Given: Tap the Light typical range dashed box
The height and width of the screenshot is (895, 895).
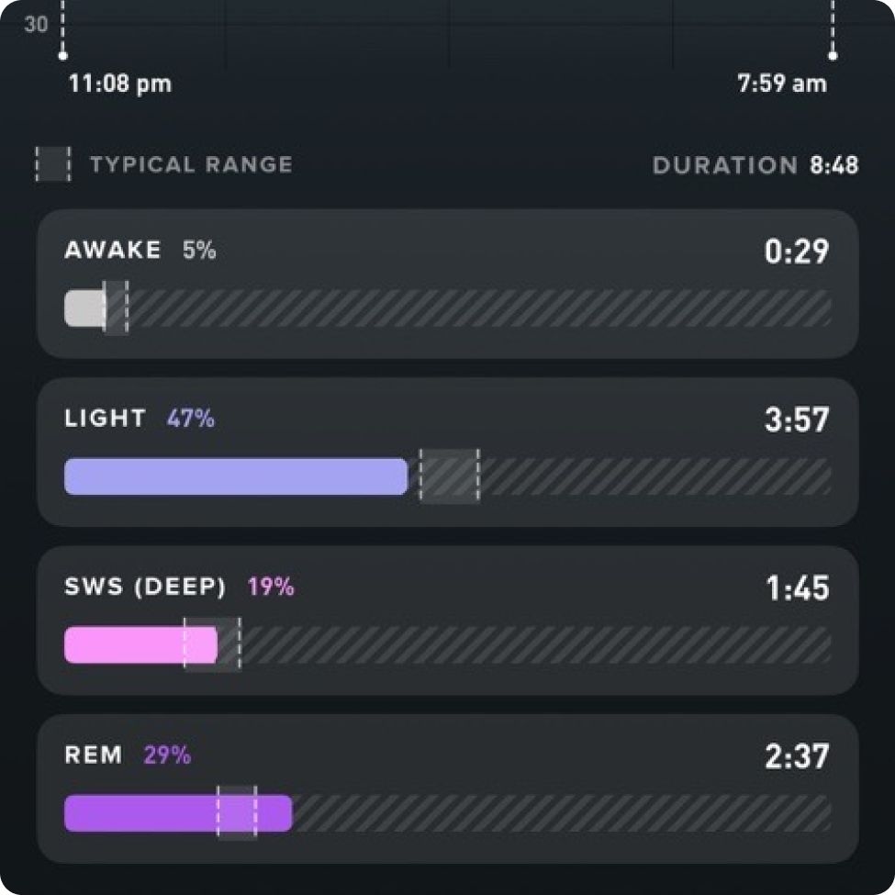Looking at the screenshot, I should (x=450, y=476).
